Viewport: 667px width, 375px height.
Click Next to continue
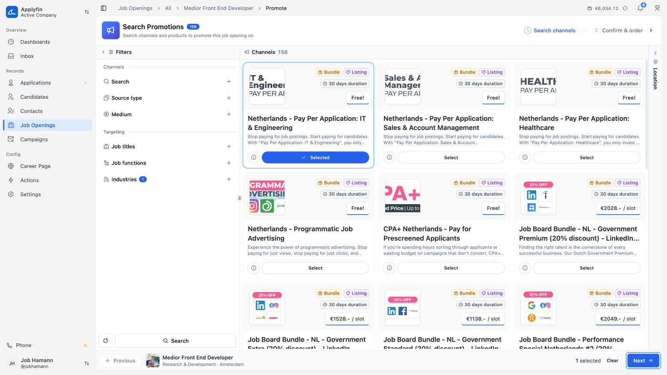coord(643,361)
